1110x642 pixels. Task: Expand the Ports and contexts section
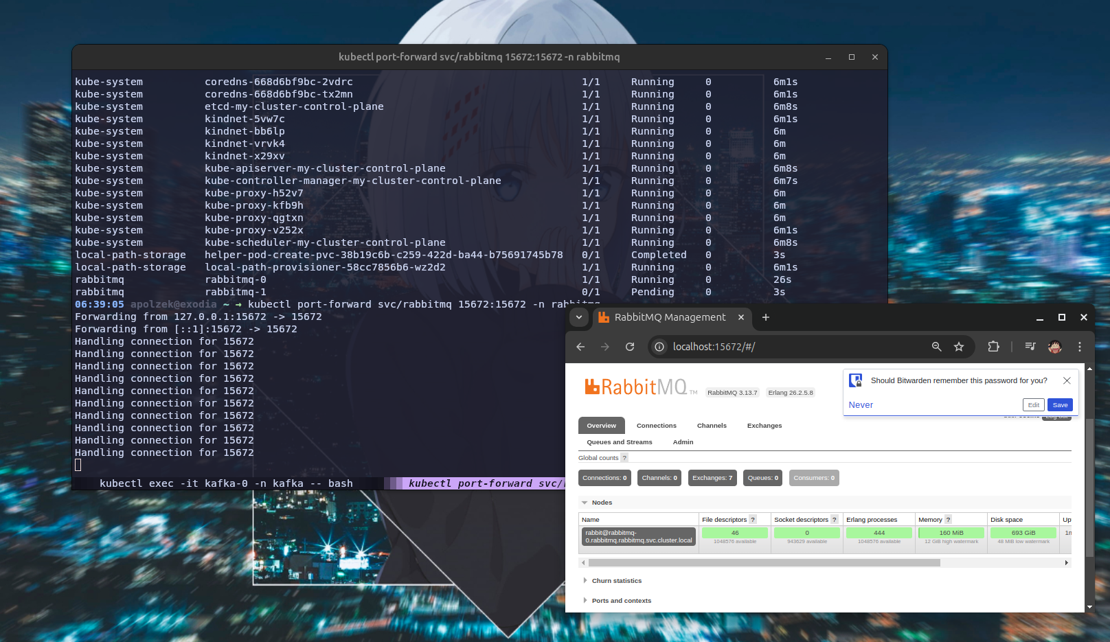pos(618,601)
